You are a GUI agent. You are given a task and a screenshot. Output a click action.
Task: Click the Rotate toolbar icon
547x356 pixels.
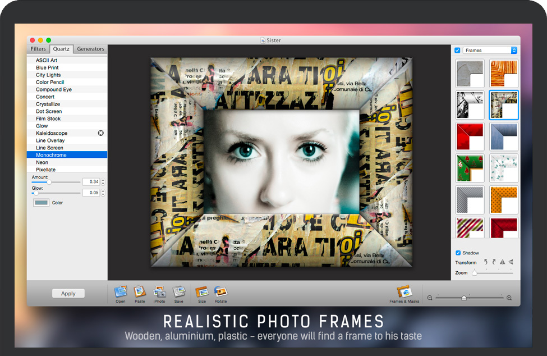(x=220, y=292)
